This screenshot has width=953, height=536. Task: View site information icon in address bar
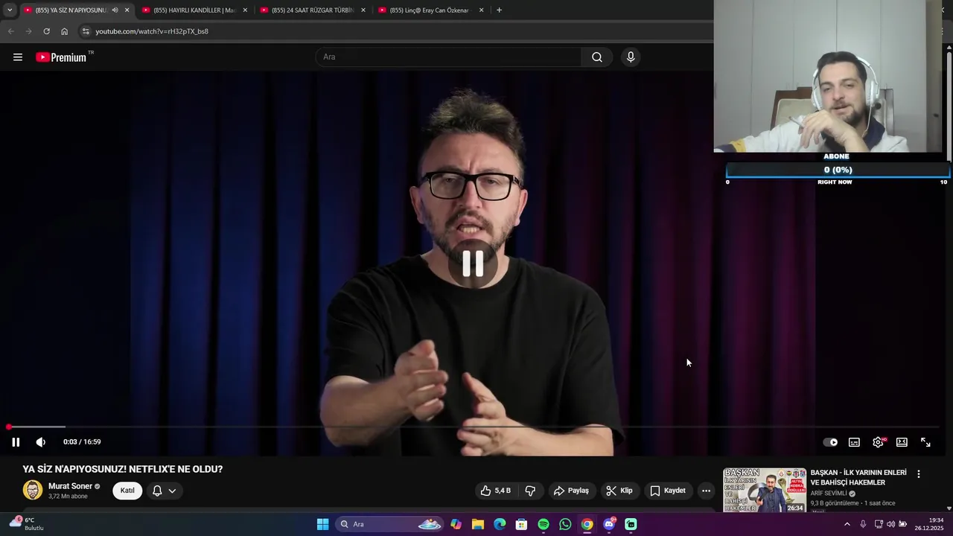point(86,31)
